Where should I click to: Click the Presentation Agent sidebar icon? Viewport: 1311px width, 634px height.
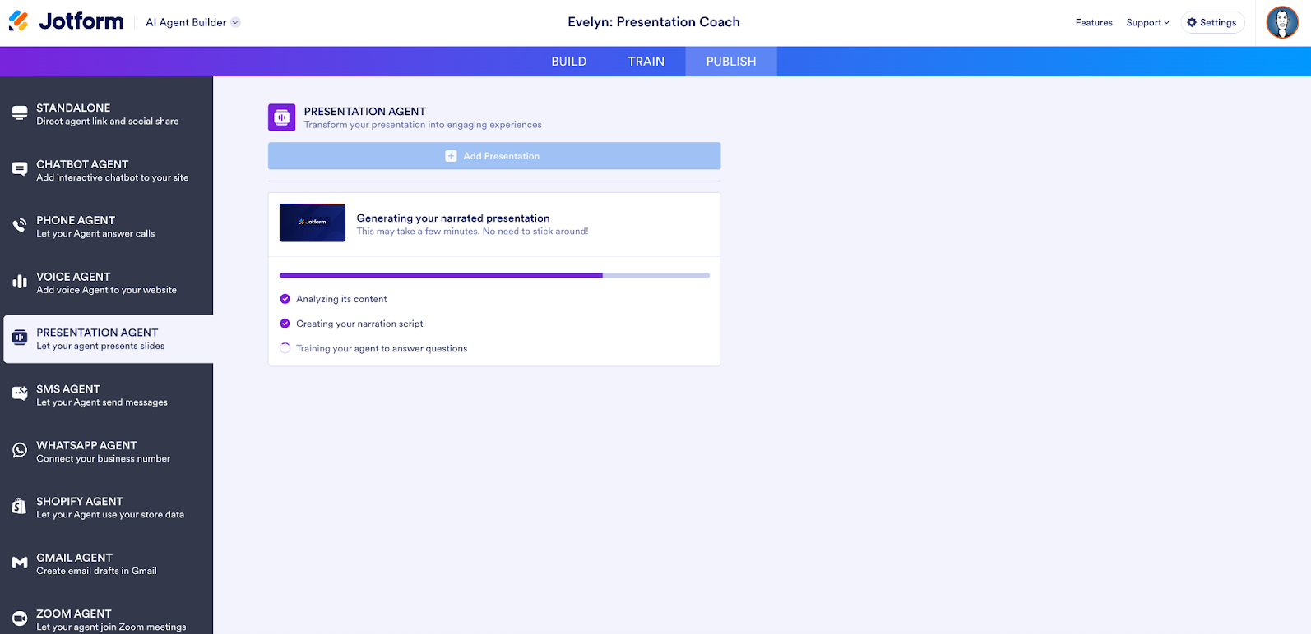click(x=20, y=338)
